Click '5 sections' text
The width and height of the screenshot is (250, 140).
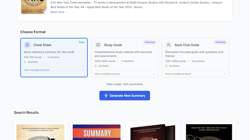pos(53,57)
